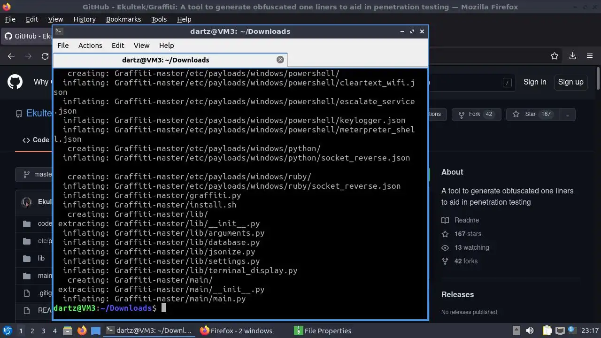The width and height of the screenshot is (601, 338).
Task: Click the GitHub Sign up button
Action: pyautogui.click(x=570, y=82)
